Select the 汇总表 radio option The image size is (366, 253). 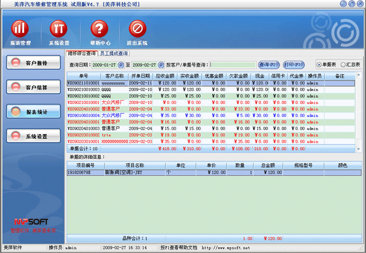tap(341, 65)
